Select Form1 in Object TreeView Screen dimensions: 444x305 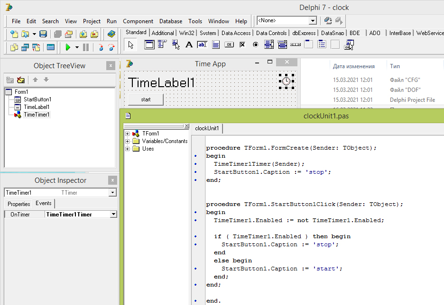click(x=21, y=92)
